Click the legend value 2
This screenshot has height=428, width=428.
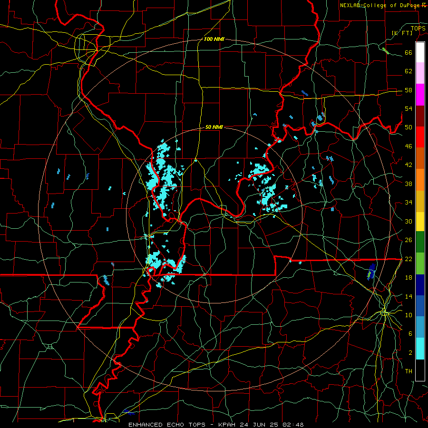coord(410,353)
